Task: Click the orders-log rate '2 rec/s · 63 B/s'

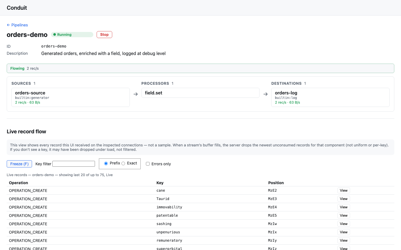Action: (287, 102)
